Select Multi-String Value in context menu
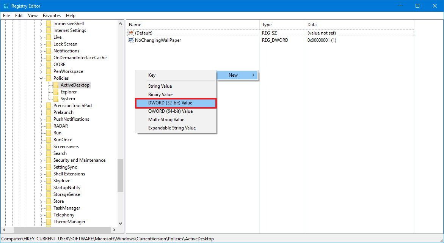This screenshot has height=243, width=444. click(165, 119)
